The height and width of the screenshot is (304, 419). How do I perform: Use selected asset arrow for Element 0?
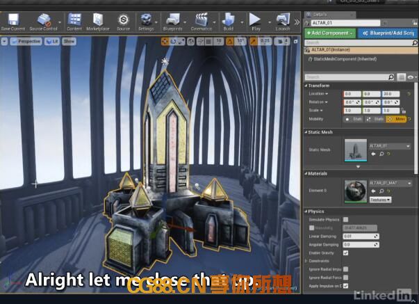tap(373, 191)
